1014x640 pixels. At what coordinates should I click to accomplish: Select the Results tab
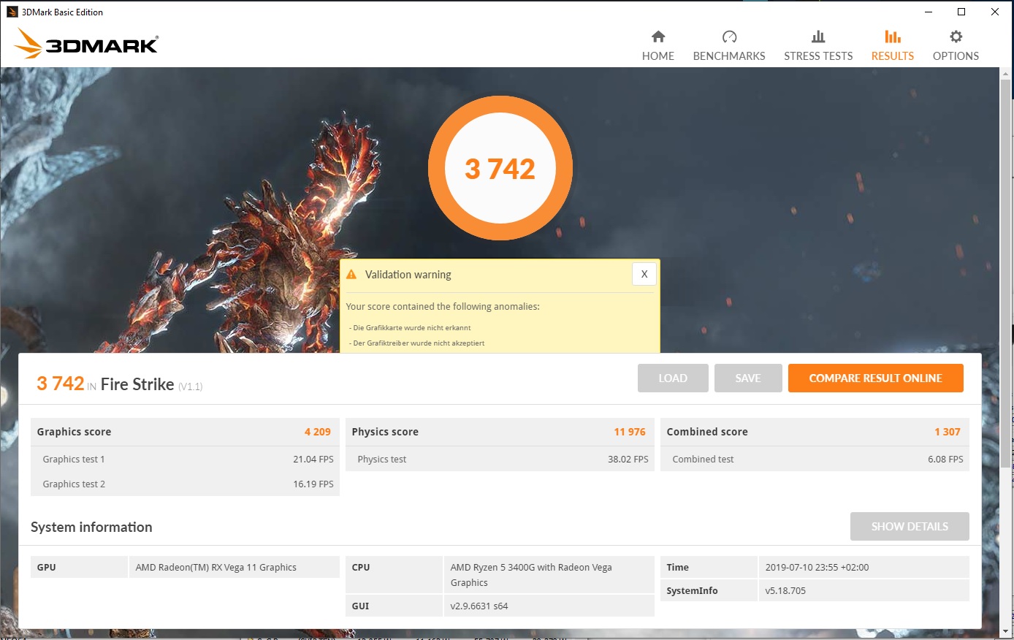point(892,45)
